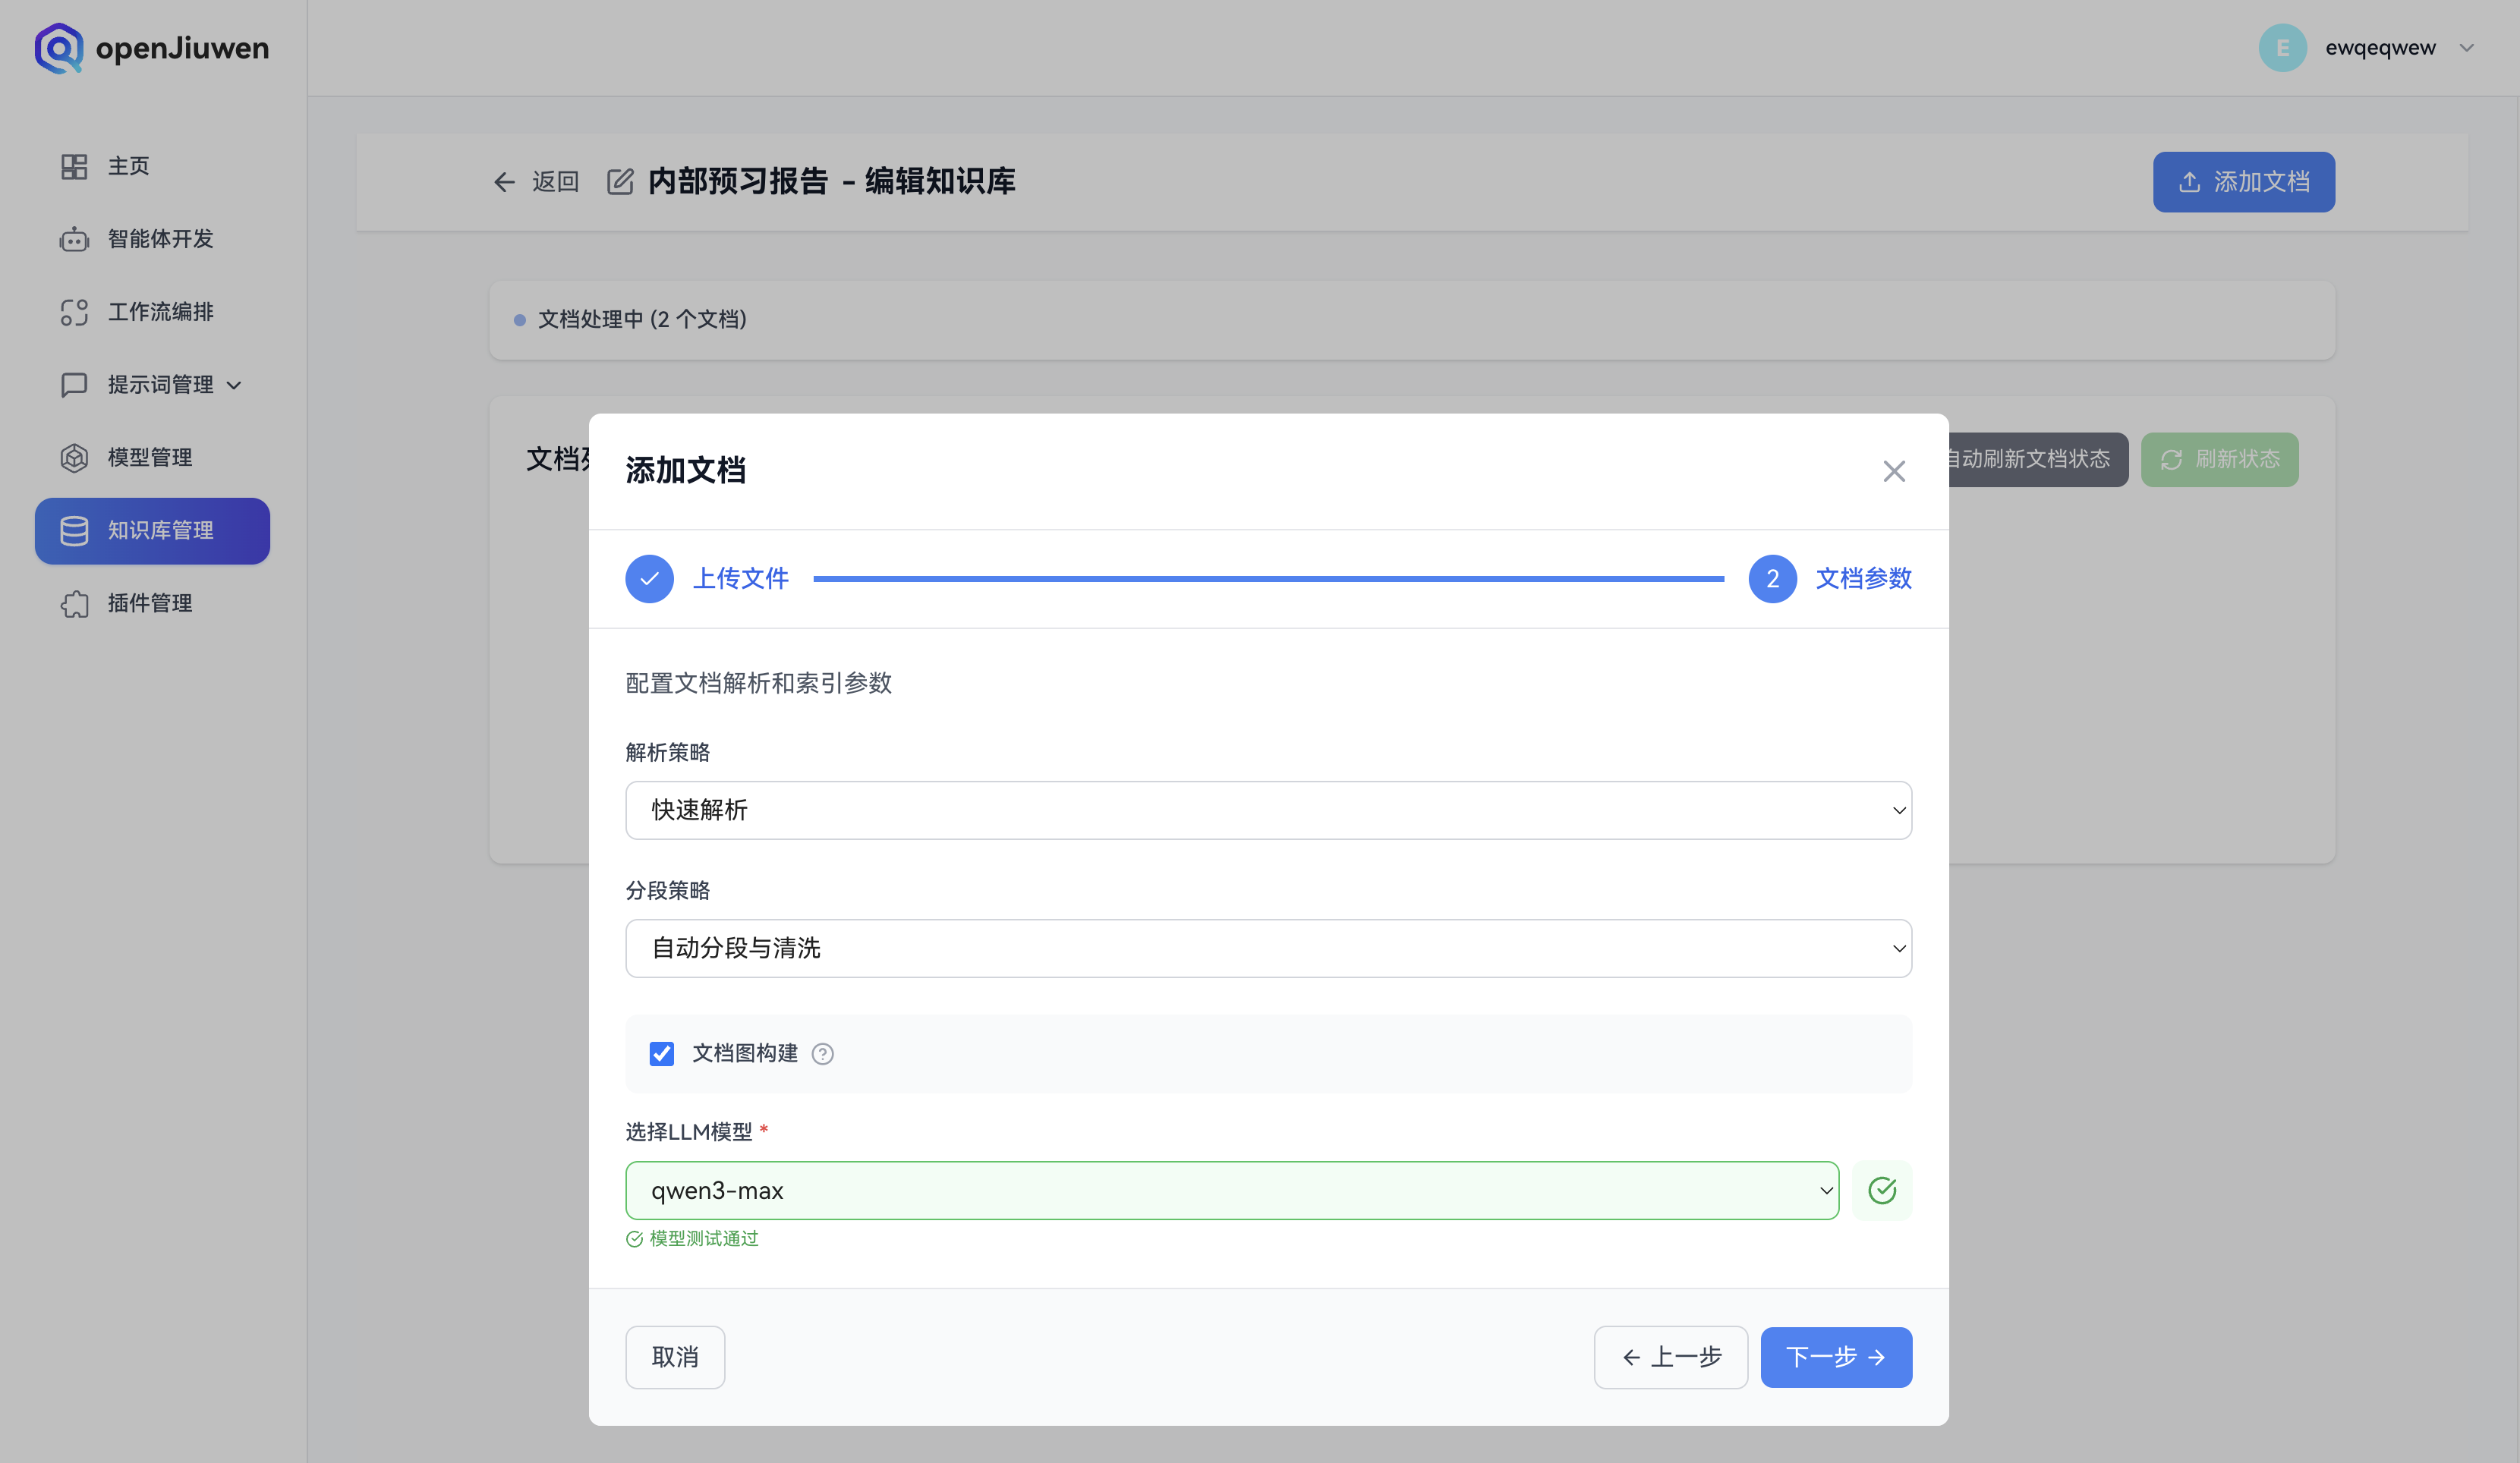The image size is (2520, 1463).
Task: Go to 模型管理 section
Action: [149, 458]
